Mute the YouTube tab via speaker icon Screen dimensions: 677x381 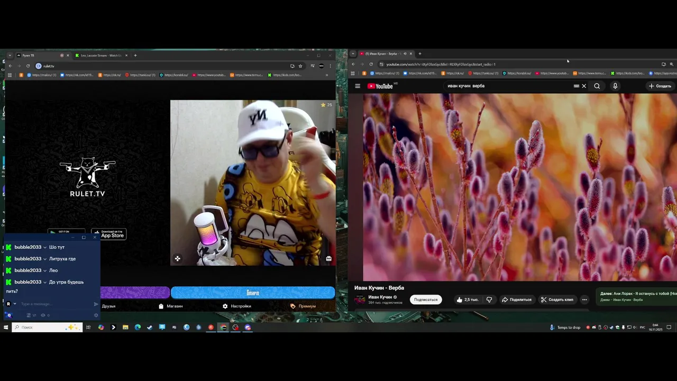pos(405,53)
